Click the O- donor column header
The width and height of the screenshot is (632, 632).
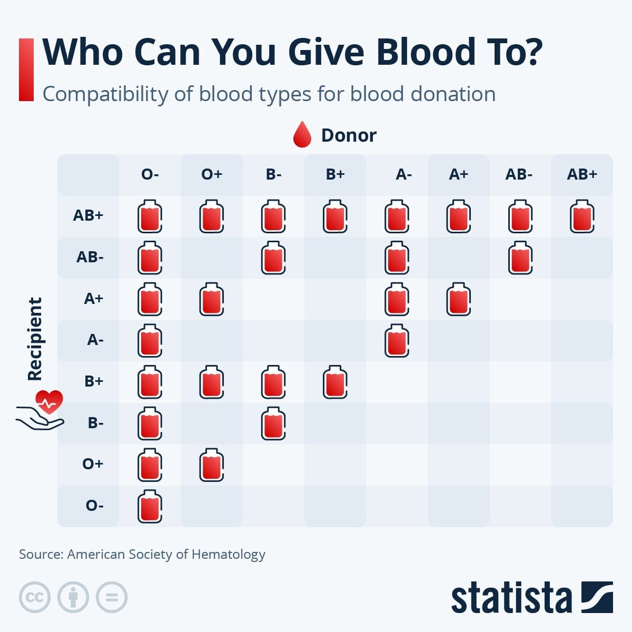click(150, 174)
